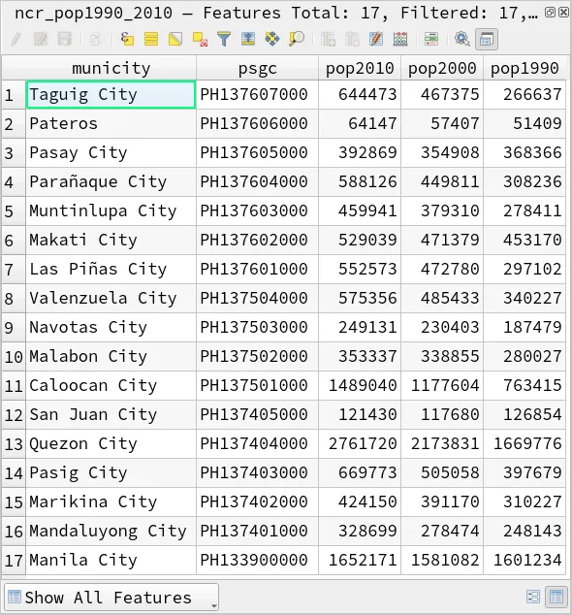Image resolution: width=572 pixels, height=615 pixels.
Task: Click the Navotas City cell
Action: tap(111, 327)
